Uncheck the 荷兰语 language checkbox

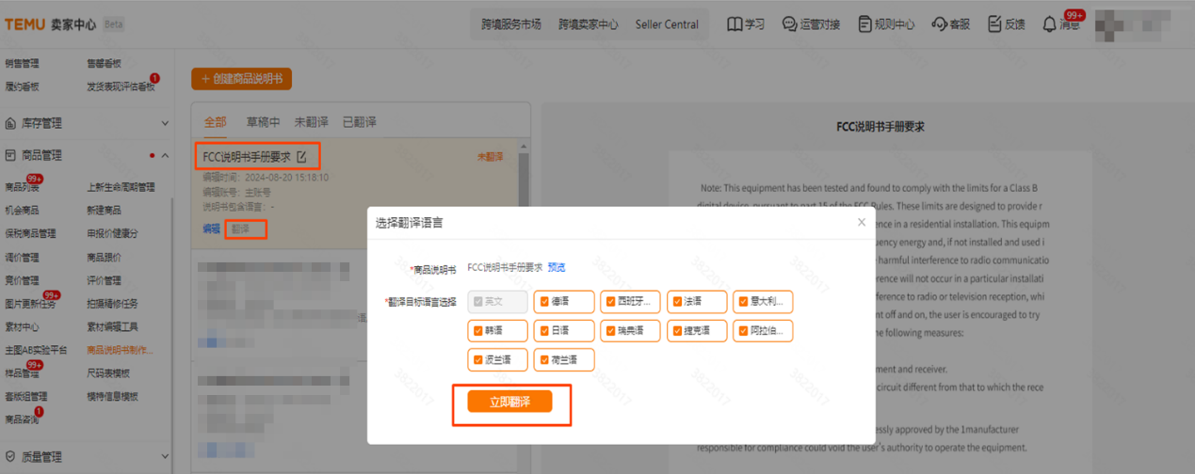[x=543, y=359]
